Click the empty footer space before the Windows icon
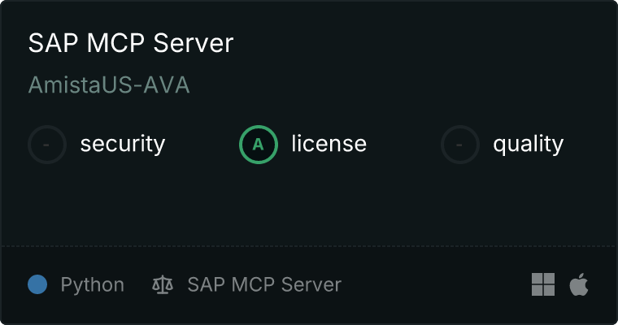 (x=439, y=285)
